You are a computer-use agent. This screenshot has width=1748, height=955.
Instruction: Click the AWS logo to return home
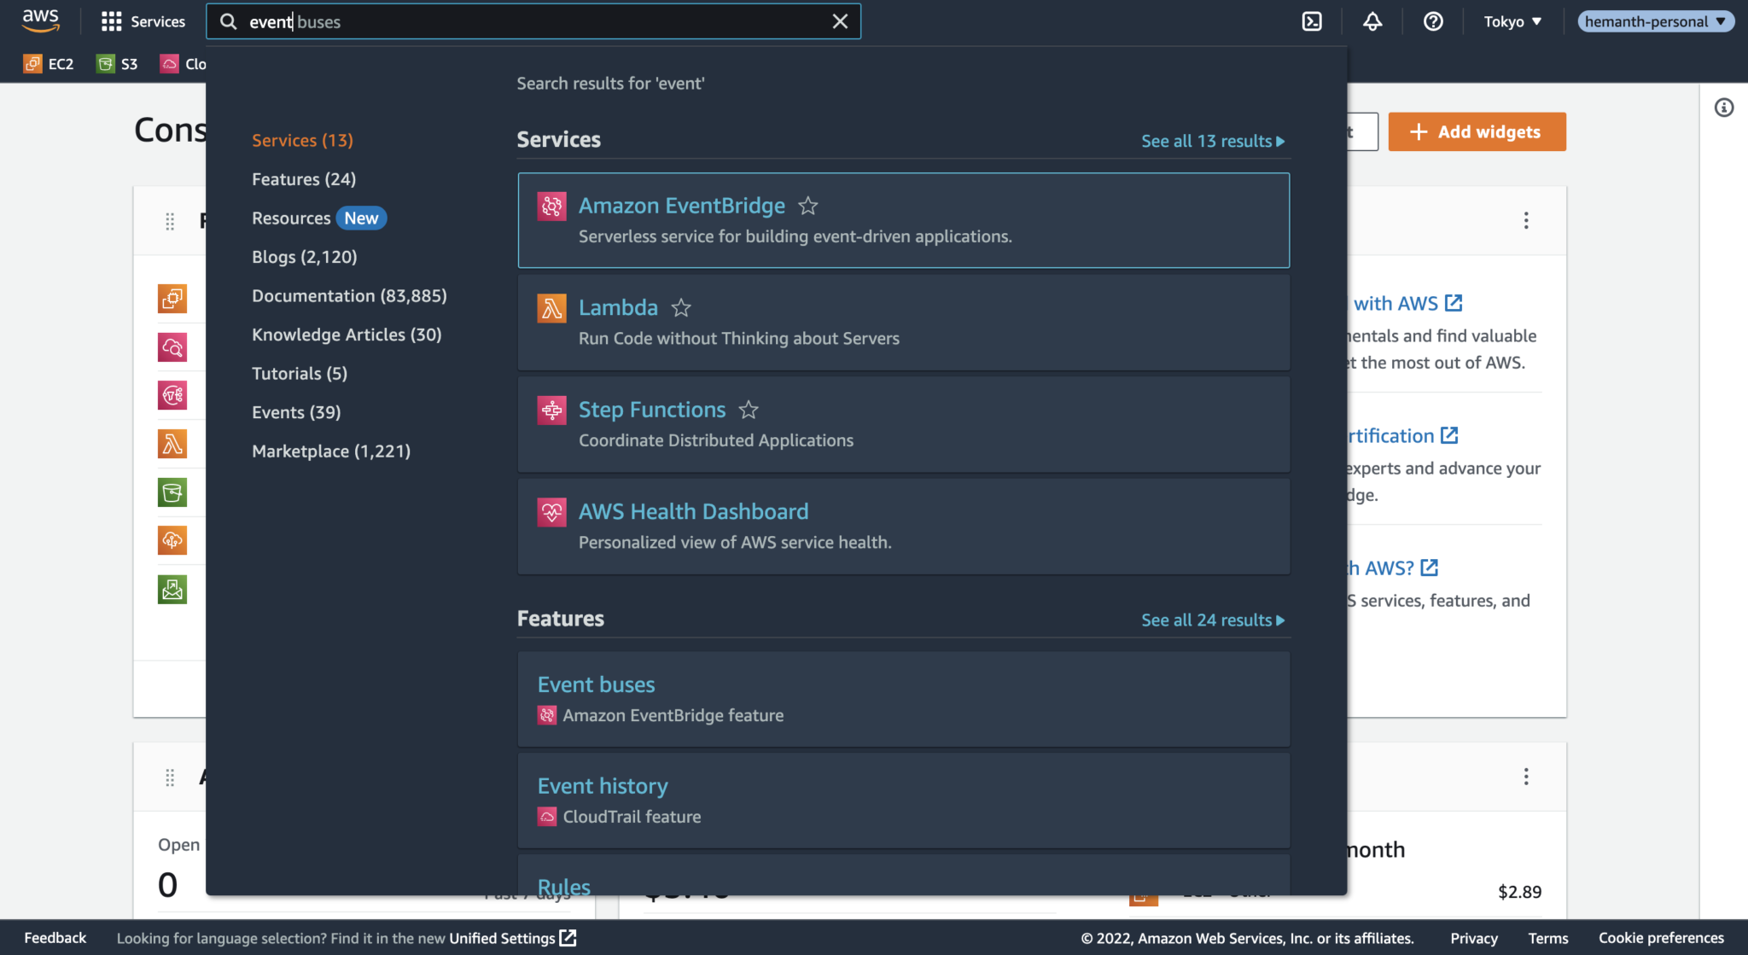[x=40, y=20]
